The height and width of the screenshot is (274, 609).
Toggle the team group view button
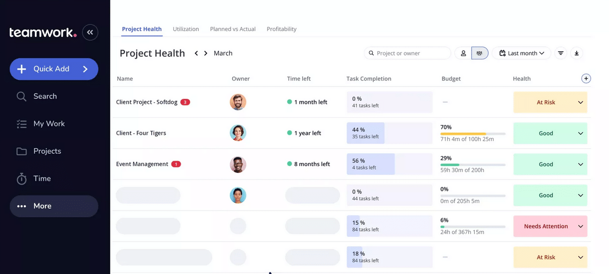tap(480, 53)
